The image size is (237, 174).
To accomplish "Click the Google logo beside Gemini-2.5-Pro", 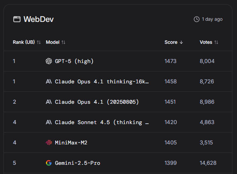I will coord(49,163).
